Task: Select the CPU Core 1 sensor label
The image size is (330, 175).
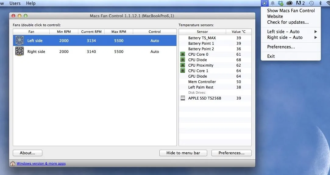Action: click(198, 71)
